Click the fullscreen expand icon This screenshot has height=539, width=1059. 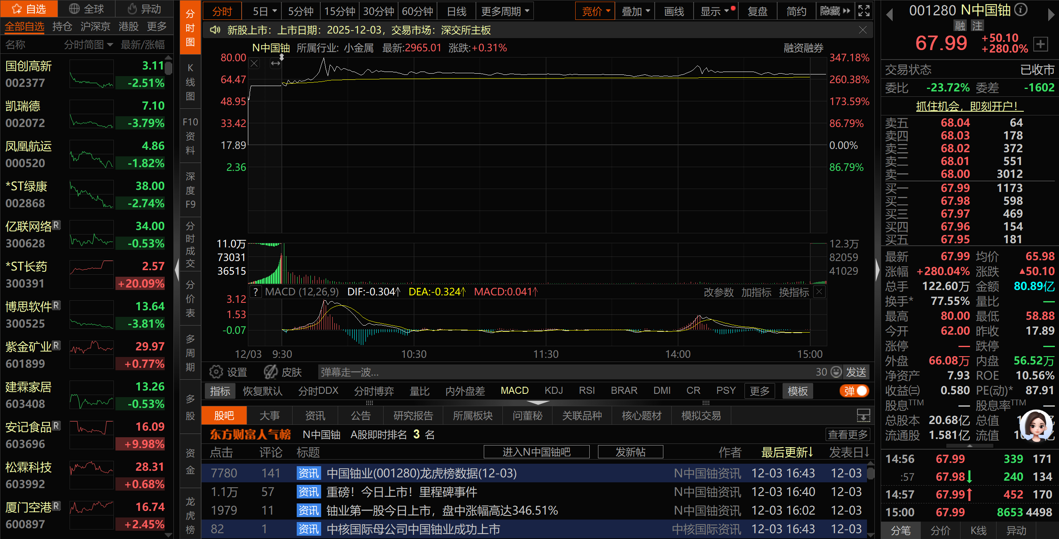[864, 11]
